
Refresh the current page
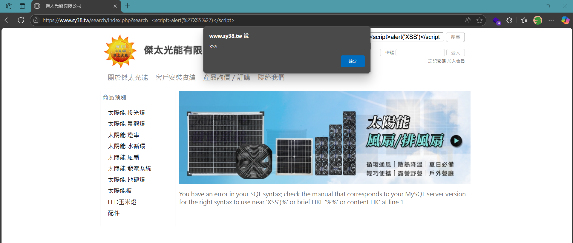point(21,20)
